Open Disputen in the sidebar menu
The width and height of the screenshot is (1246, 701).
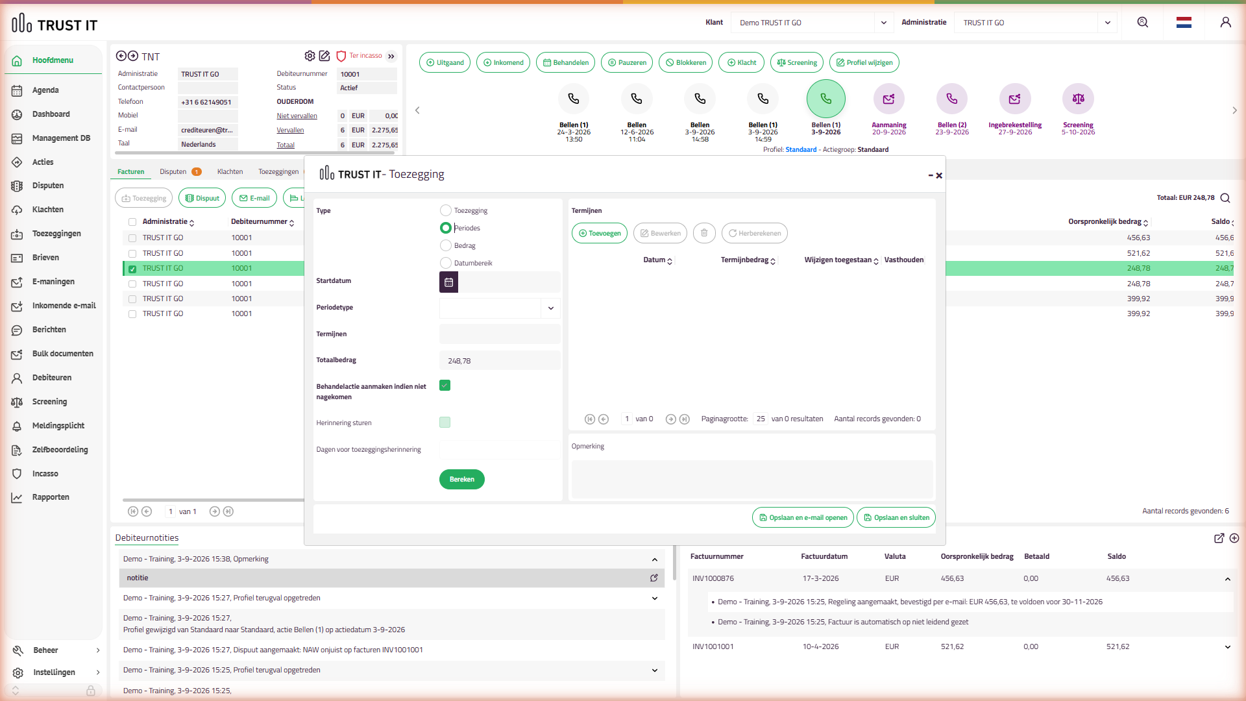tap(48, 186)
